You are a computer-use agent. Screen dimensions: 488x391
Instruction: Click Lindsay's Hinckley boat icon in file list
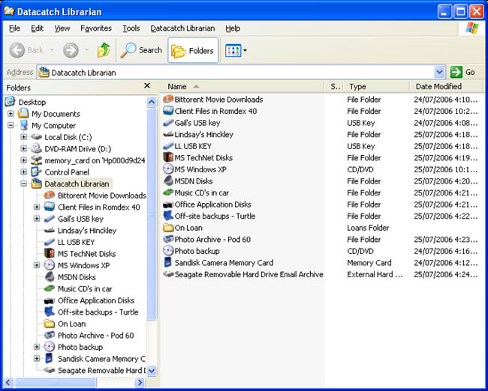tap(168, 134)
